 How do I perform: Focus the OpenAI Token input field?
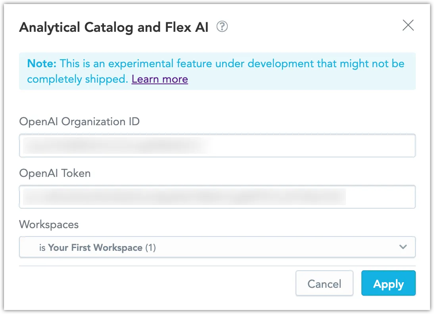tap(217, 197)
